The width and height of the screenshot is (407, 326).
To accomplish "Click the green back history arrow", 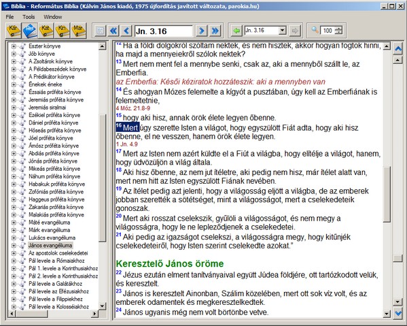I will [x=236, y=31].
